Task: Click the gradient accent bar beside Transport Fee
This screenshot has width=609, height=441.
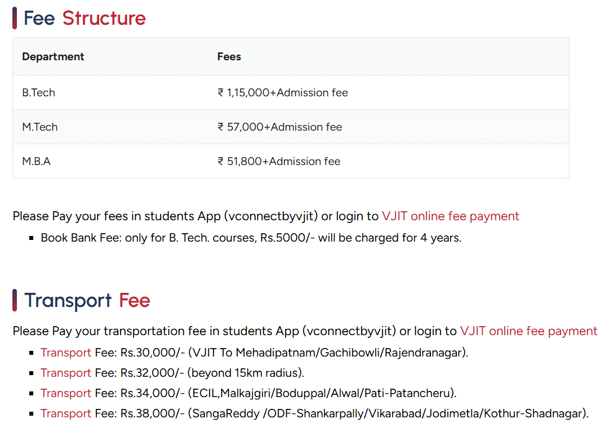Action: pos(15,300)
